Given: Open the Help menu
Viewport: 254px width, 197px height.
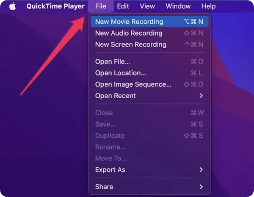Looking at the screenshot, I should (x=208, y=6).
